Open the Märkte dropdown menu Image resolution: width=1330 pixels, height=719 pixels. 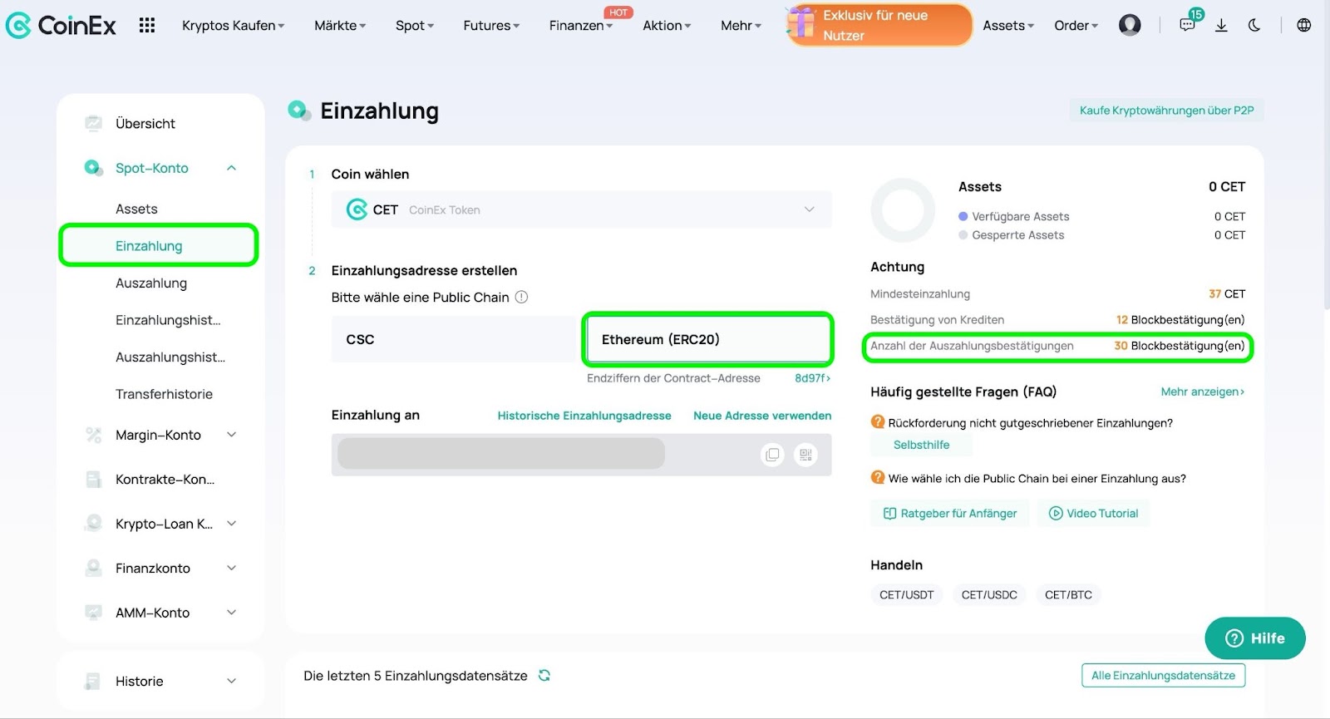340,26
